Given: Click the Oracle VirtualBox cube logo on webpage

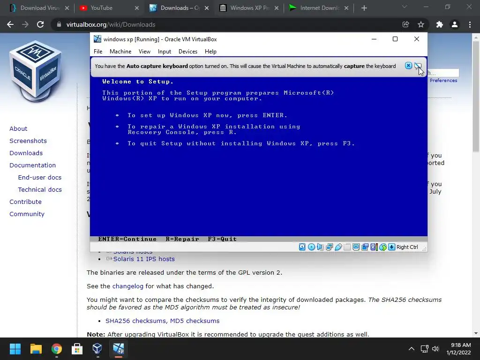Looking at the screenshot, I should (36, 71).
